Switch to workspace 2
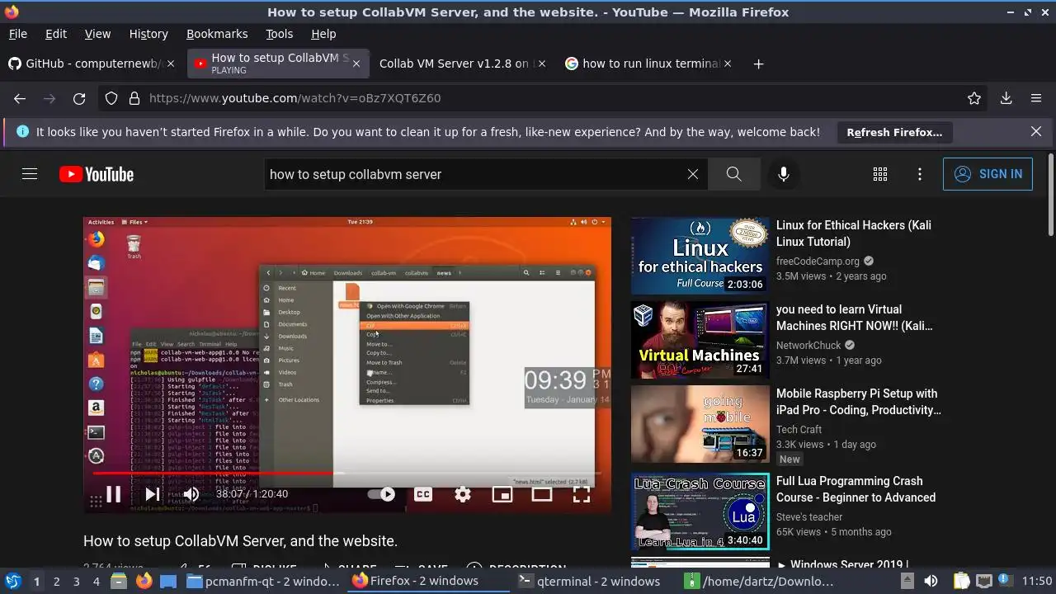 56,581
